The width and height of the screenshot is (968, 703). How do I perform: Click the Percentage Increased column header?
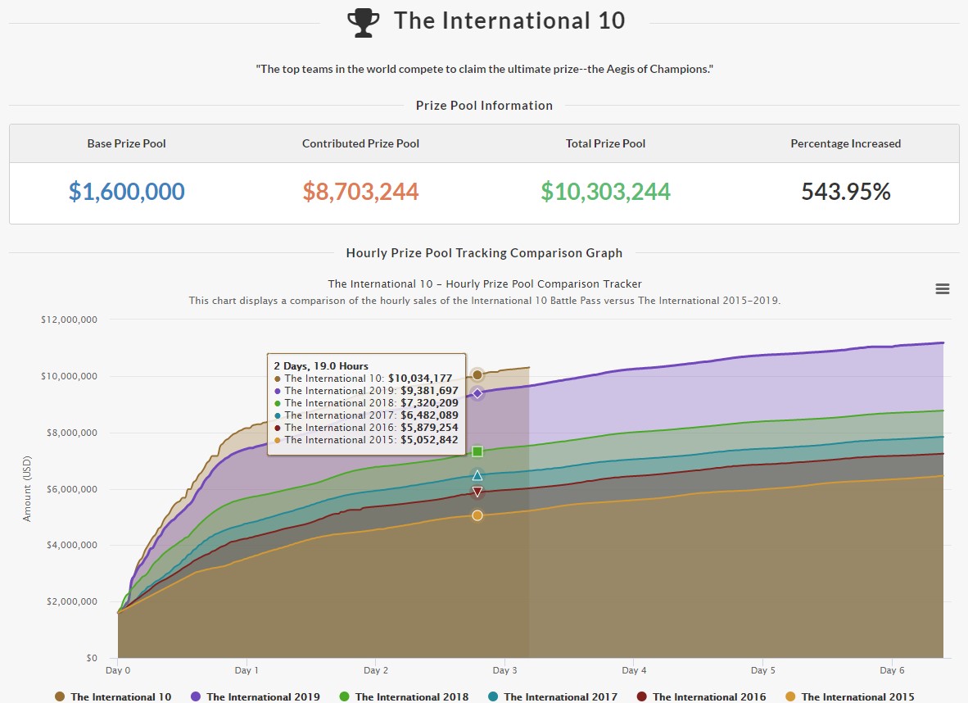(x=845, y=143)
